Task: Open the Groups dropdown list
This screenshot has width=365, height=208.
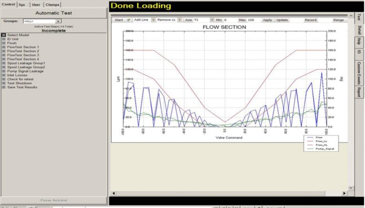Action: (x=58, y=21)
